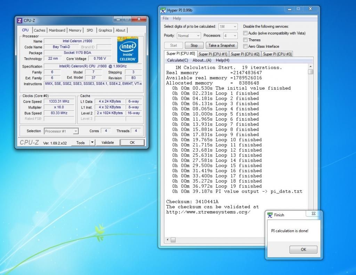Click the horizontal scrollbar left arrow
This screenshot has width=356, height=275.
point(168,240)
